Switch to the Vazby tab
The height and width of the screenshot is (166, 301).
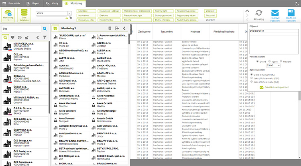pos(52,4)
